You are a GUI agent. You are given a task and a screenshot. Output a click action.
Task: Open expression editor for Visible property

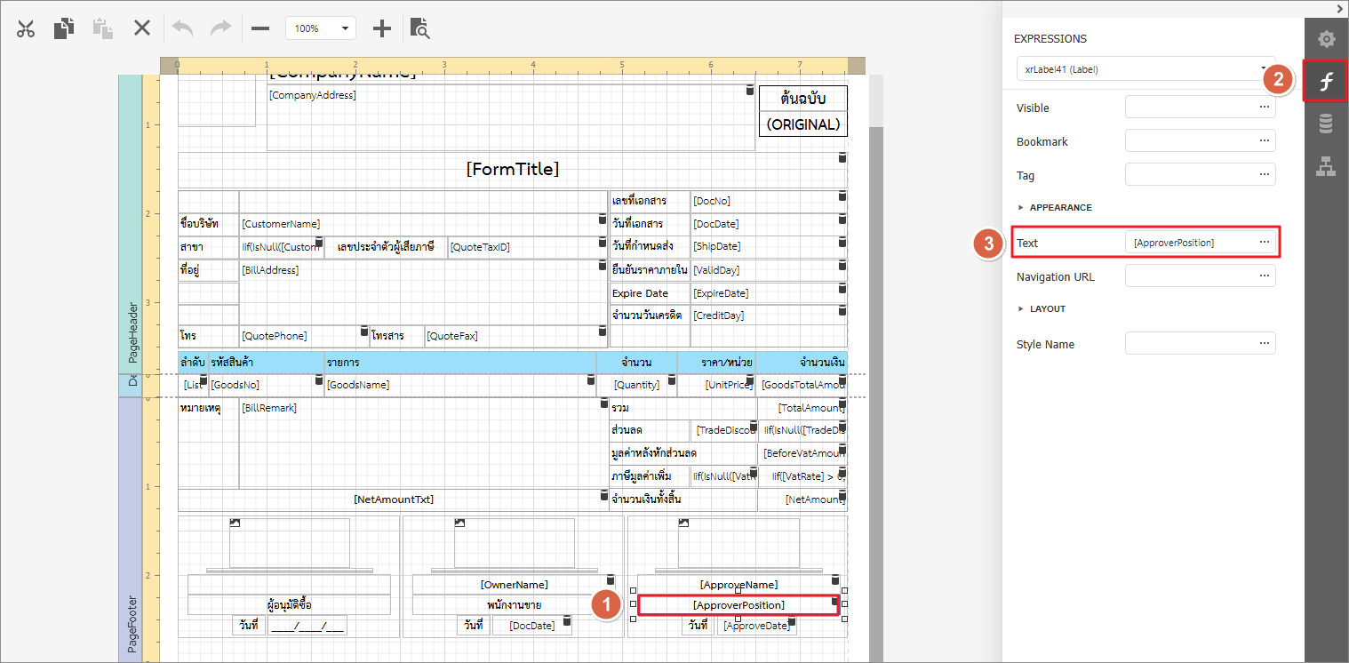click(x=1264, y=108)
